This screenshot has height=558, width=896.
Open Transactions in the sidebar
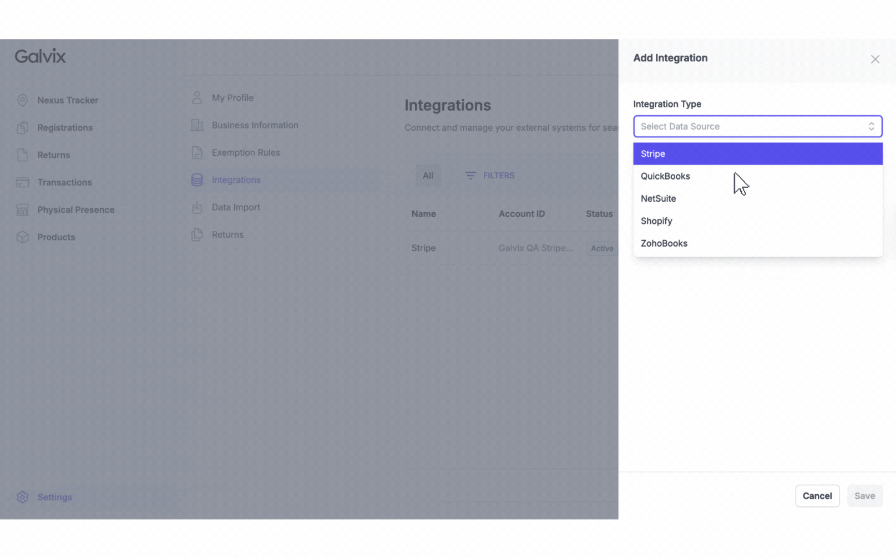click(64, 182)
